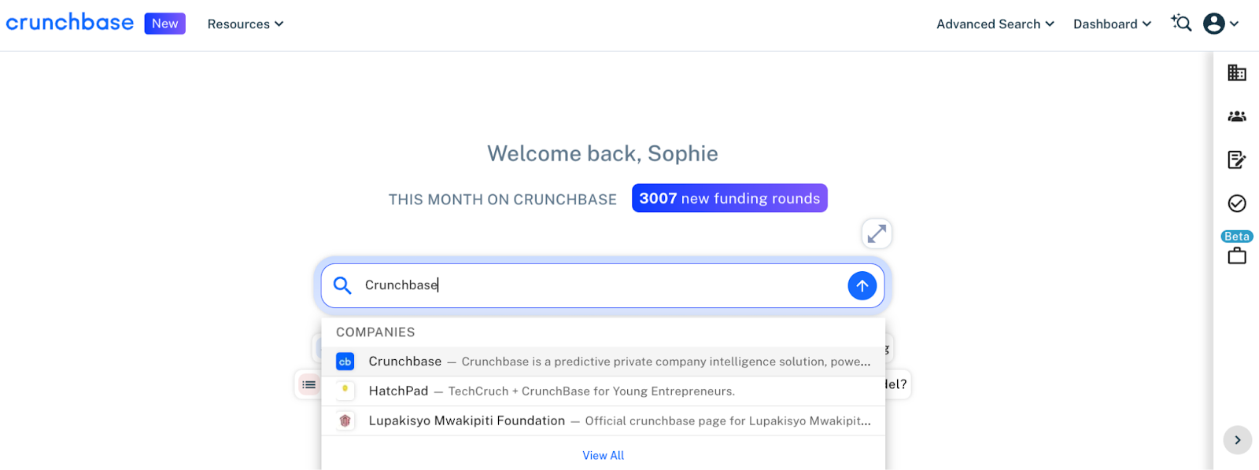Screen dimensions: 1259x470
Task: Open the companies building icon in sidebar
Action: [x=1236, y=73]
